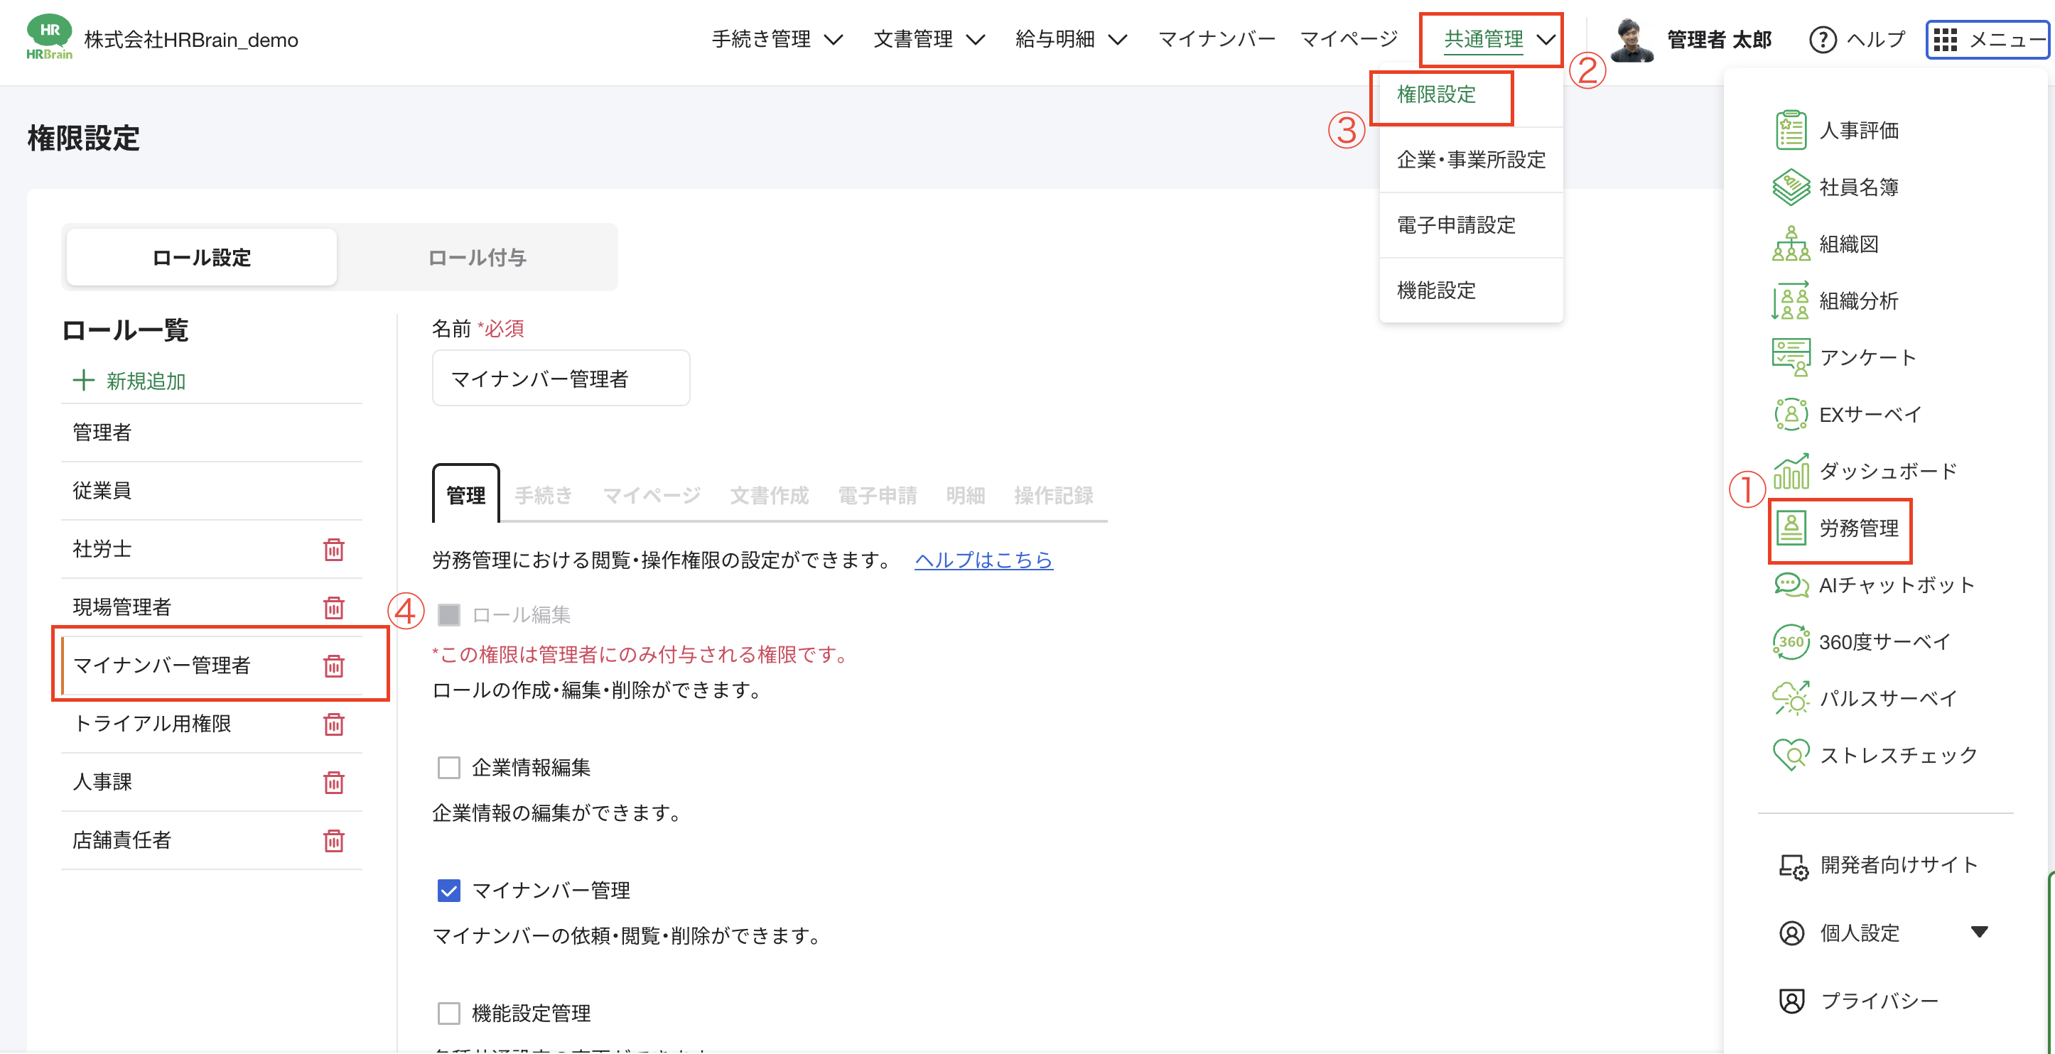This screenshot has height=1054, width=2055.
Task: Enable the 企業情報編集 permission
Action: pos(448,767)
